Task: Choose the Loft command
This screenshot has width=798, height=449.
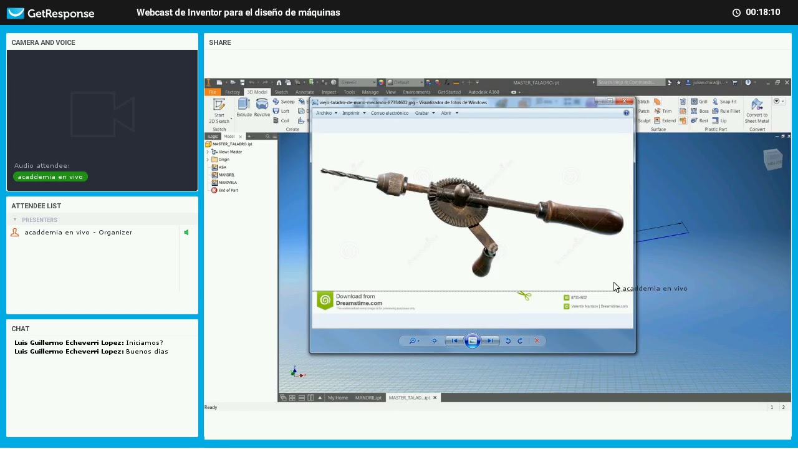Action: tap(281, 111)
